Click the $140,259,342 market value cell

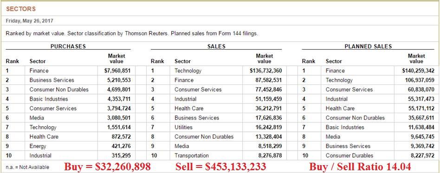418,70
